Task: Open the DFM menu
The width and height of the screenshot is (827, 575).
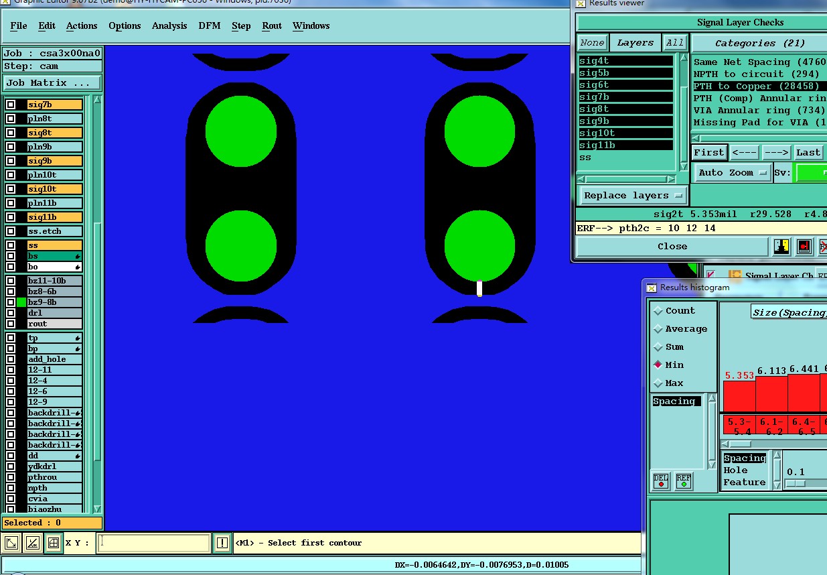Action: click(210, 26)
